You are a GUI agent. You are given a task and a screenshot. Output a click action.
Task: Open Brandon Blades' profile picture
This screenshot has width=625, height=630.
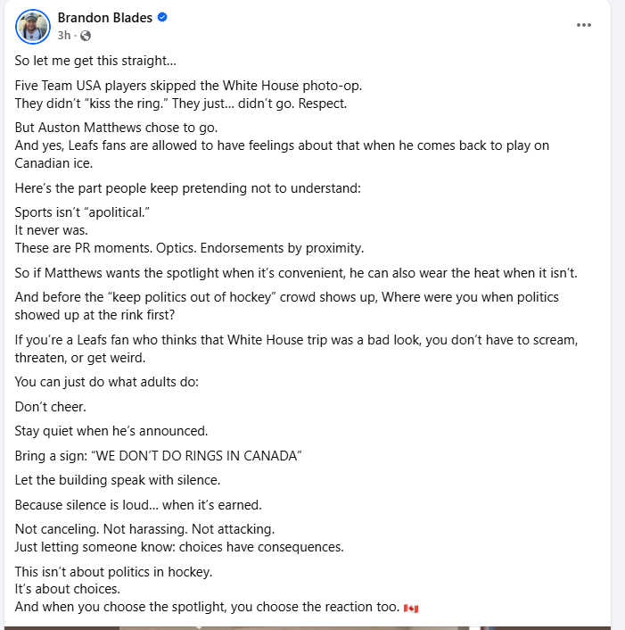(32, 27)
